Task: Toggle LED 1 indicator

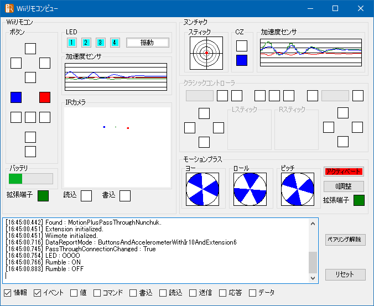Action: tap(71, 43)
